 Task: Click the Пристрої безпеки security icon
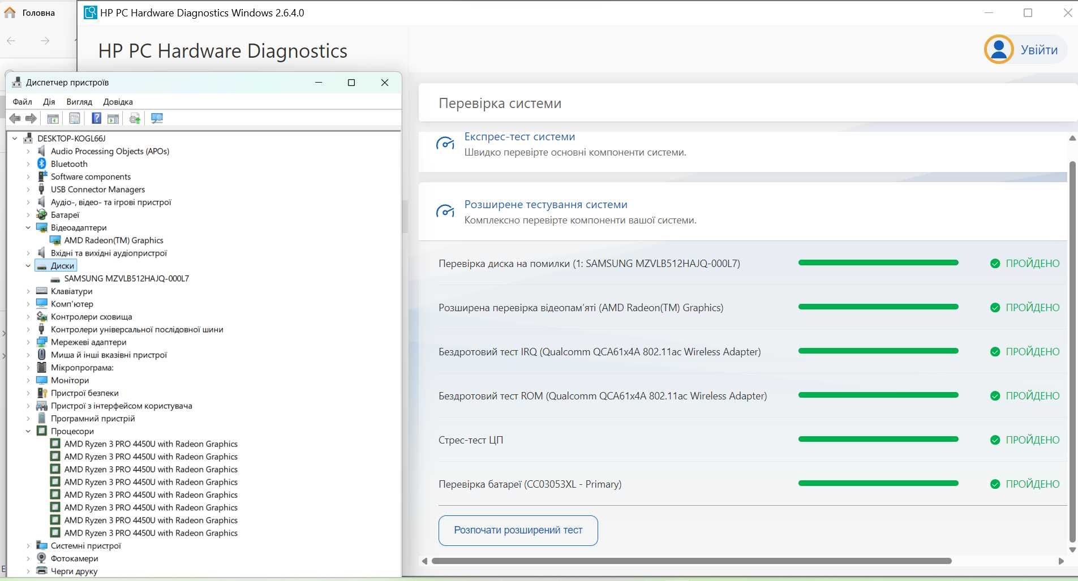(41, 393)
